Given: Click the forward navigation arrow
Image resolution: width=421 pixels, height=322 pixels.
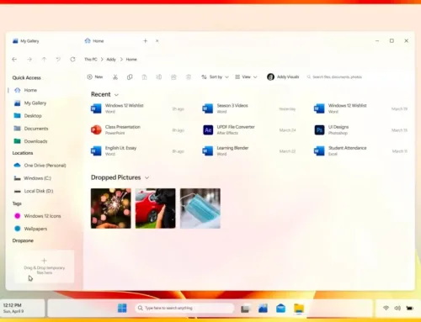Looking at the screenshot, I should tap(29, 60).
